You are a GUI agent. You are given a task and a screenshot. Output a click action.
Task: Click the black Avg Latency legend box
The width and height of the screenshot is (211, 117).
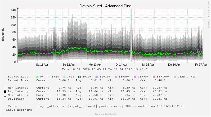click(x=5, y=91)
